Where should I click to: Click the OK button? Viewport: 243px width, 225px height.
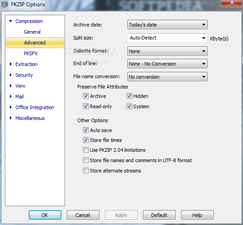pyautogui.click(x=45, y=215)
